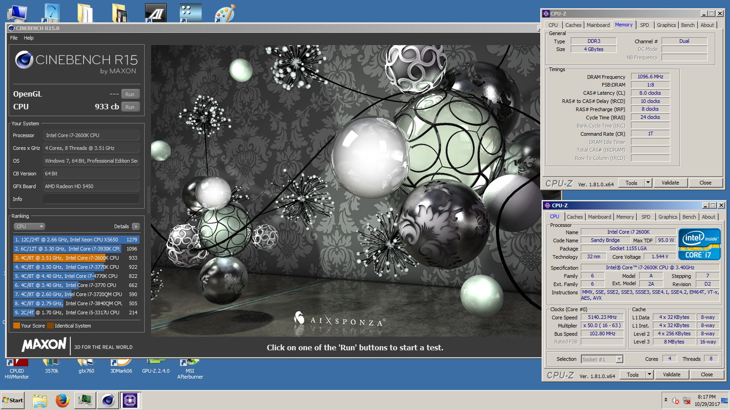Switch to Mainboard tab in upper CPU-Z window
Viewport: 730px width, 410px height.
[x=598, y=25]
